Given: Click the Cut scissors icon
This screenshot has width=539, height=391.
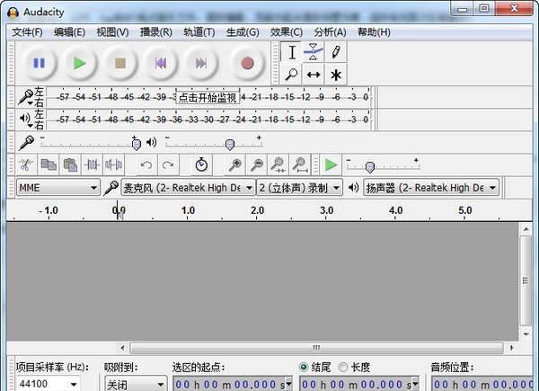Looking at the screenshot, I should click(x=26, y=165).
